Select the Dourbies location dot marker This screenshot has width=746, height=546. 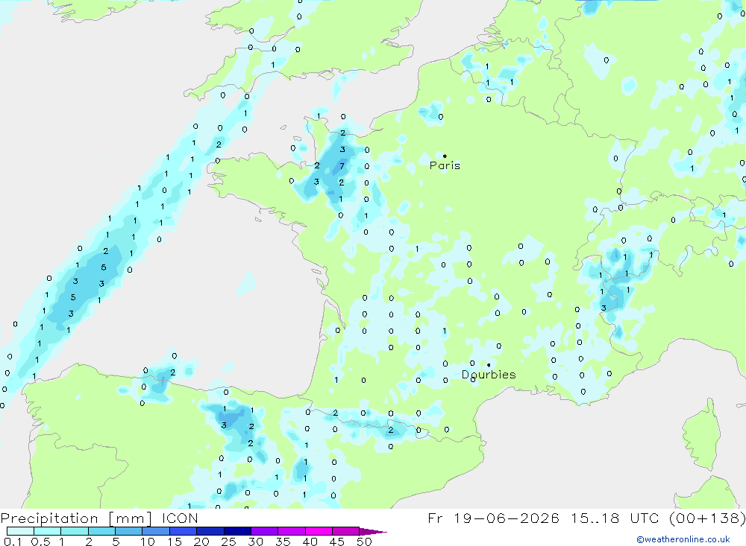click(489, 365)
